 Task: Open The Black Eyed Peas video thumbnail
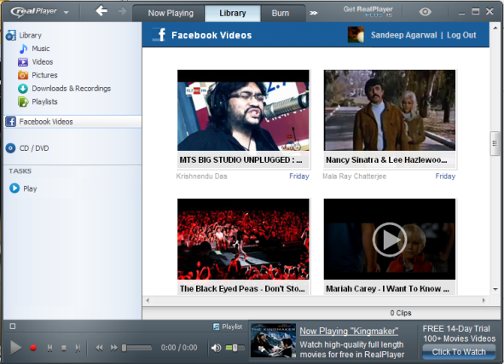243,239
